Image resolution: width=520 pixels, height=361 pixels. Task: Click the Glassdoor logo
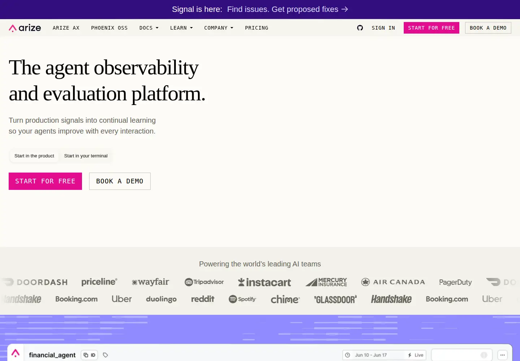coord(335,299)
